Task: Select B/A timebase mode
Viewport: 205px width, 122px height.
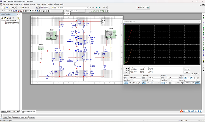Action: [x=134, y=83]
